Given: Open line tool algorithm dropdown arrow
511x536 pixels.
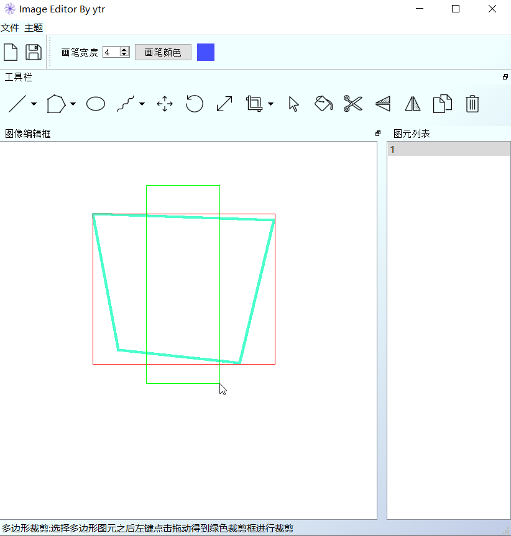Looking at the screenshot, I should 34,104.
